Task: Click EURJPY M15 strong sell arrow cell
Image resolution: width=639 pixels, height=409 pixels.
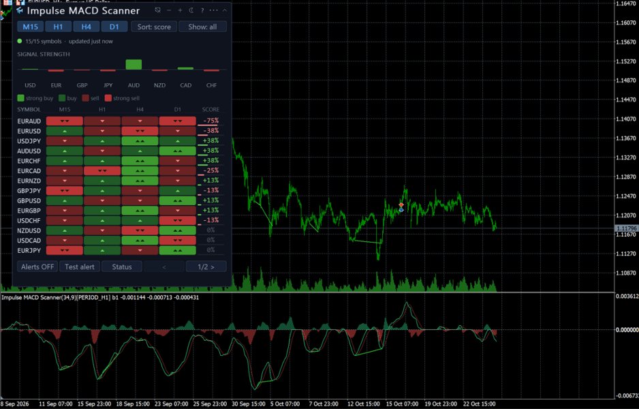Action: tap(65, 250)
